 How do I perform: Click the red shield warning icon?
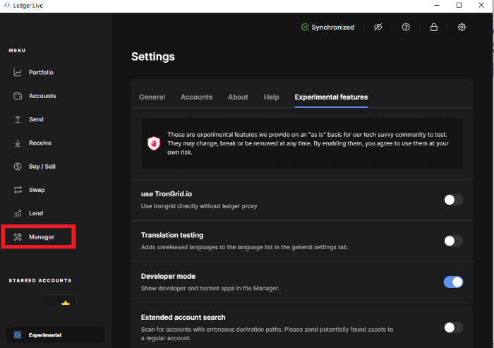154,143
